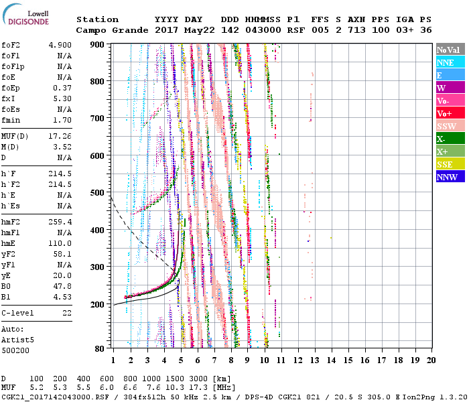This screenshot has width=469, height=402.
Task: Click the AXN value 713
Action: [356, 30]
